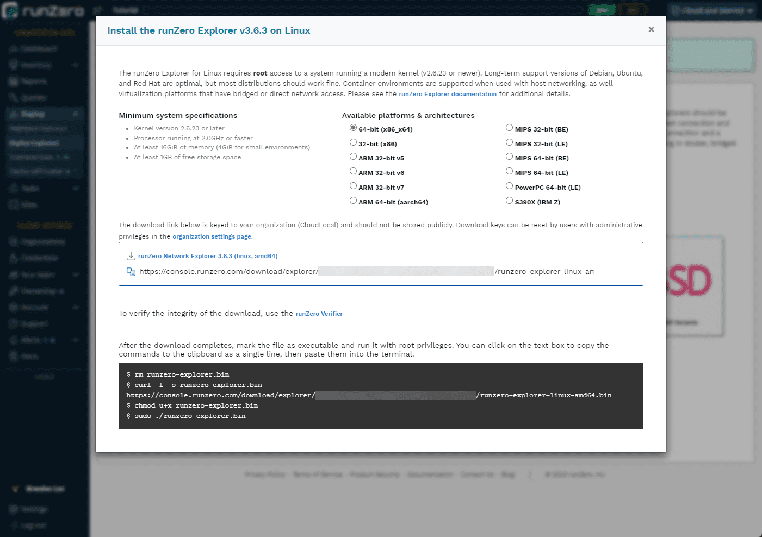This screenshot has width=762, height=537.
Task: Close the Install runZero Explorer dialog
Action: pos(651,29)
